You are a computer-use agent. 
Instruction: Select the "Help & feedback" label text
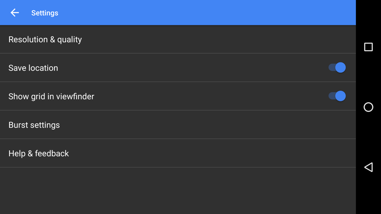[39, 154]
